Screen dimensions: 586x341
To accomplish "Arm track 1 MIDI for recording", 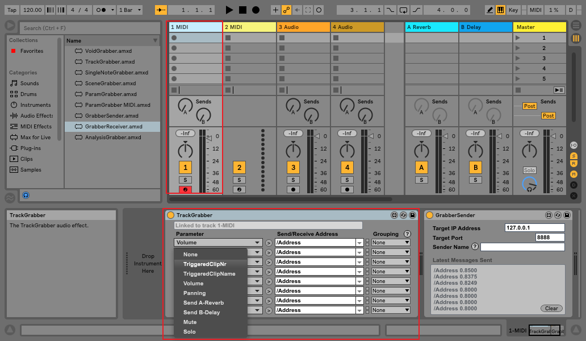I will click(185, 190).
